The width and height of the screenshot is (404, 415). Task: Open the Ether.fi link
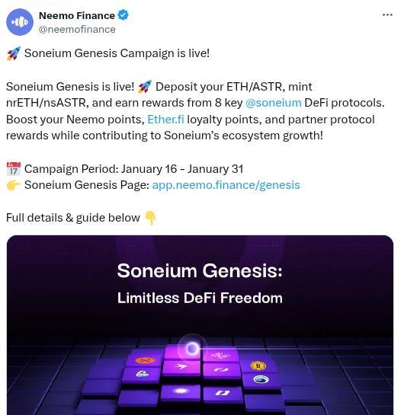point(165,119)
